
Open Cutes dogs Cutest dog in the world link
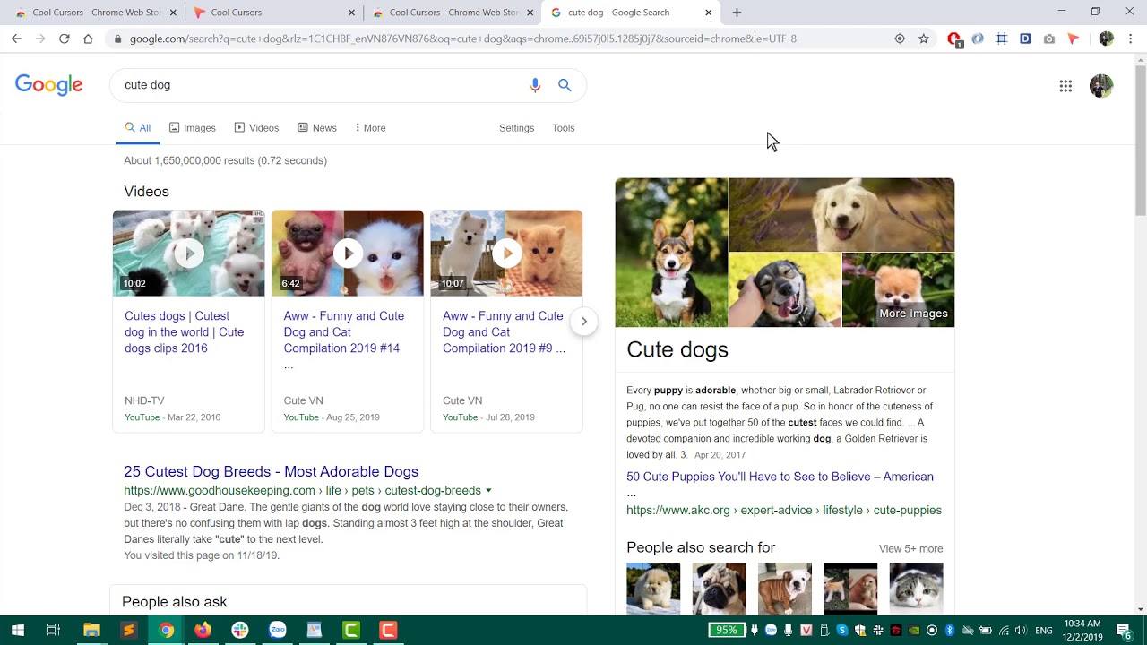coord(185,332)
